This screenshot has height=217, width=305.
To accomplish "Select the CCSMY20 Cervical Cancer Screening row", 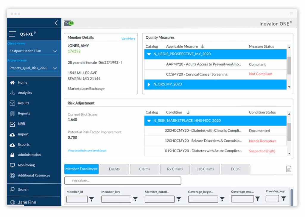I will click(215, 74).
